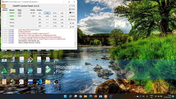The width and height of the screenshot is (176, 99).
Task: Open the FileZilla row Config dropdown
Action: pos(54,20)
